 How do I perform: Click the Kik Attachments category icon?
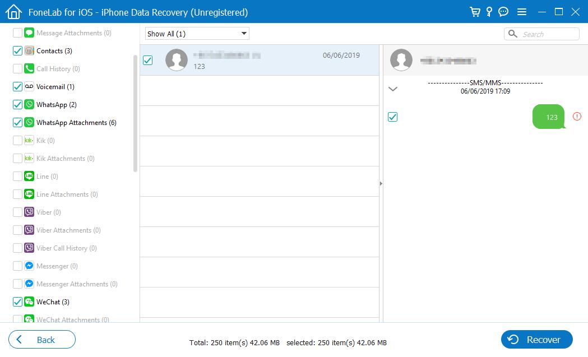pyautogui.click(x=29, y=158)
